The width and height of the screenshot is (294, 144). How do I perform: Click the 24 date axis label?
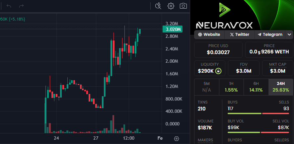(56, 138)
